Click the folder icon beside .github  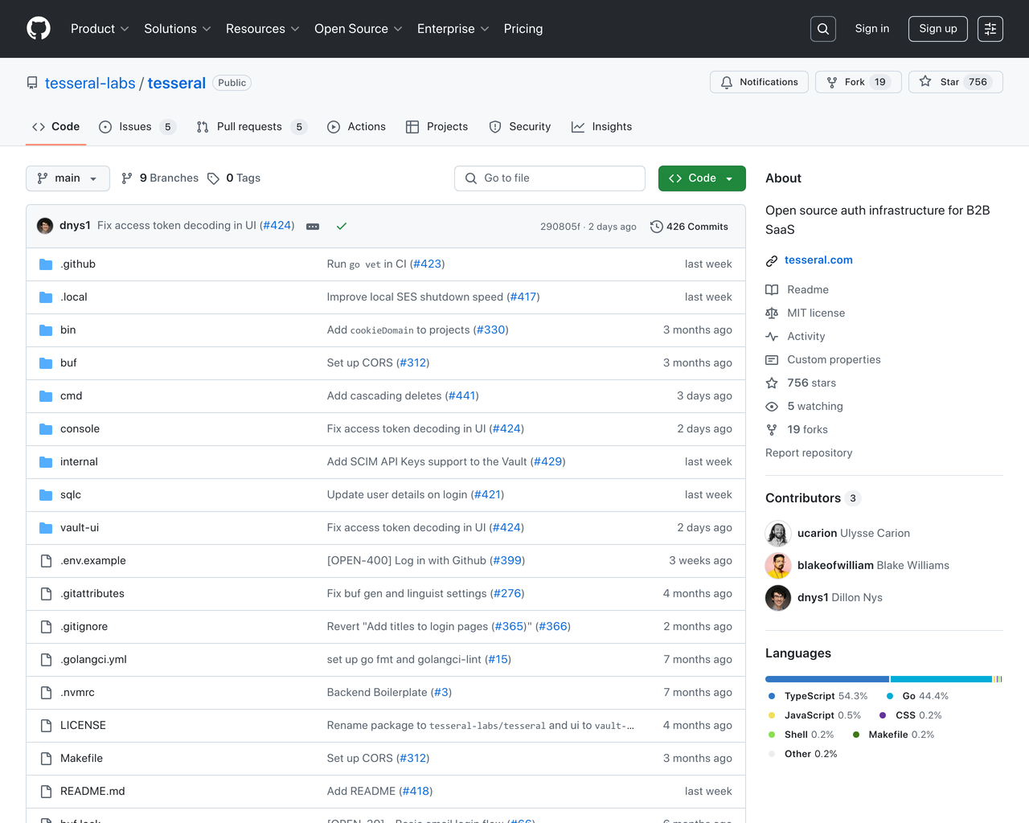tap(46, 264)
